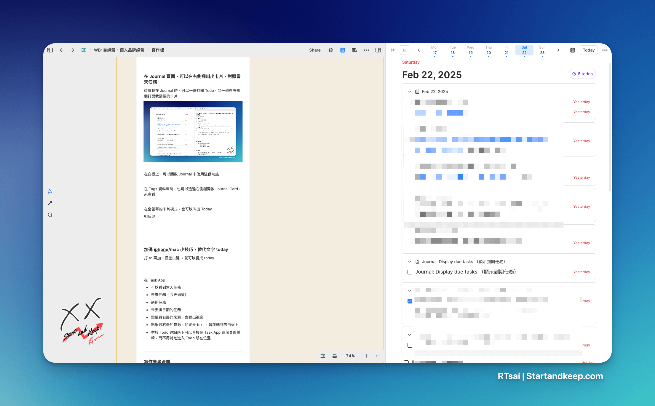Viewport: 655px width, 406px height.
Task: Check the Journal: Display due tasks checkbox
Action: coord(410,272)
